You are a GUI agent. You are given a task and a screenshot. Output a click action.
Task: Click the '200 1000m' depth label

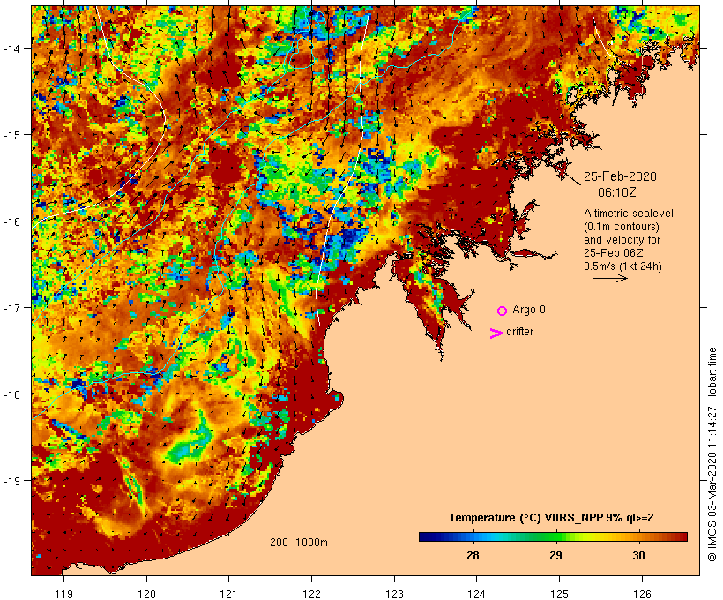[299, 543]
